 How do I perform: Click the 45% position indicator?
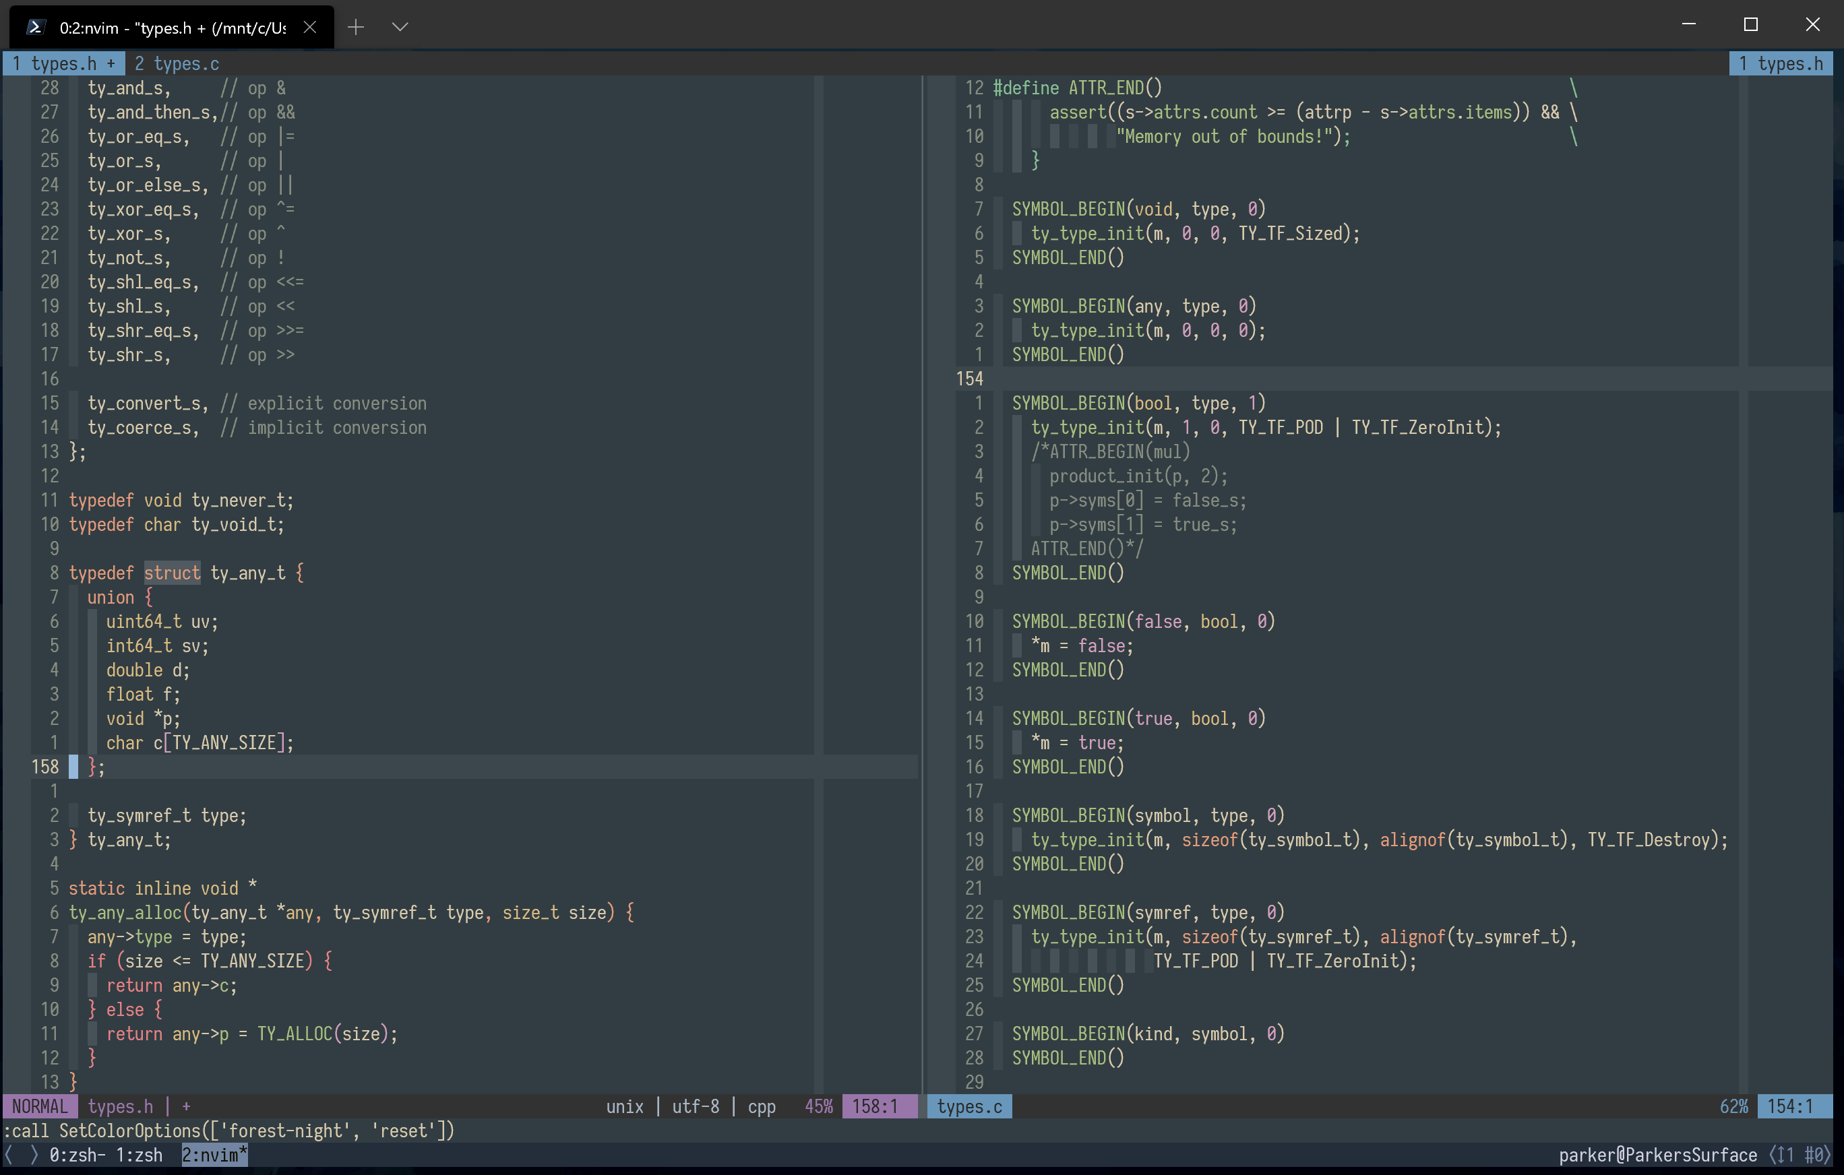pyautogui.click(x=819, y=1106)
